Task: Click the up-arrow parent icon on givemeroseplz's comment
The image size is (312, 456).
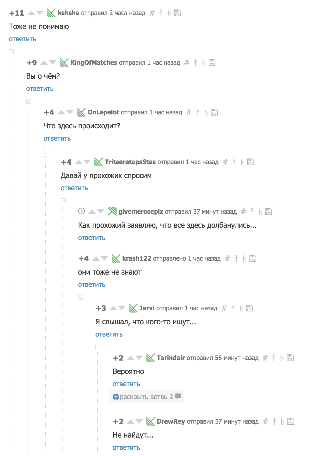Action: tap(252, 212)
